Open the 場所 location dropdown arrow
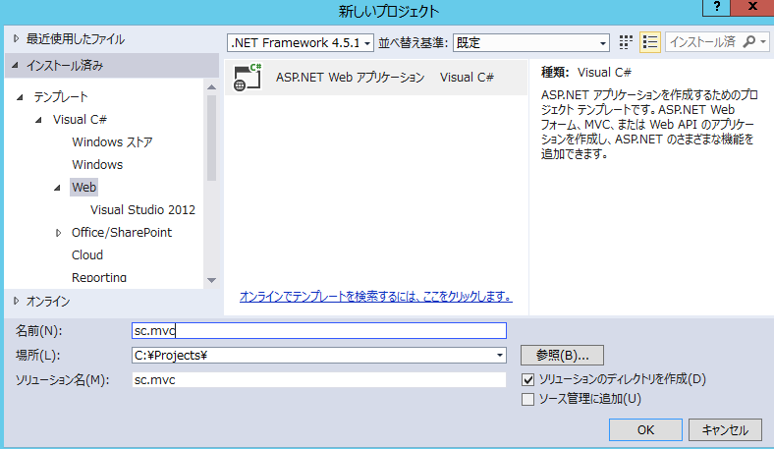The height and width of the screenshot is (449, 774). pyautogui.click(x=500, y=355)
